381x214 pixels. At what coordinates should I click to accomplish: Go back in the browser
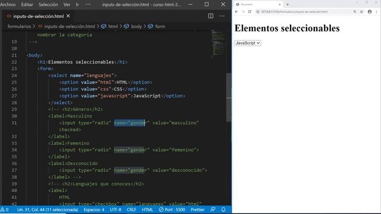pyautogui.click(x=236, y=12)
